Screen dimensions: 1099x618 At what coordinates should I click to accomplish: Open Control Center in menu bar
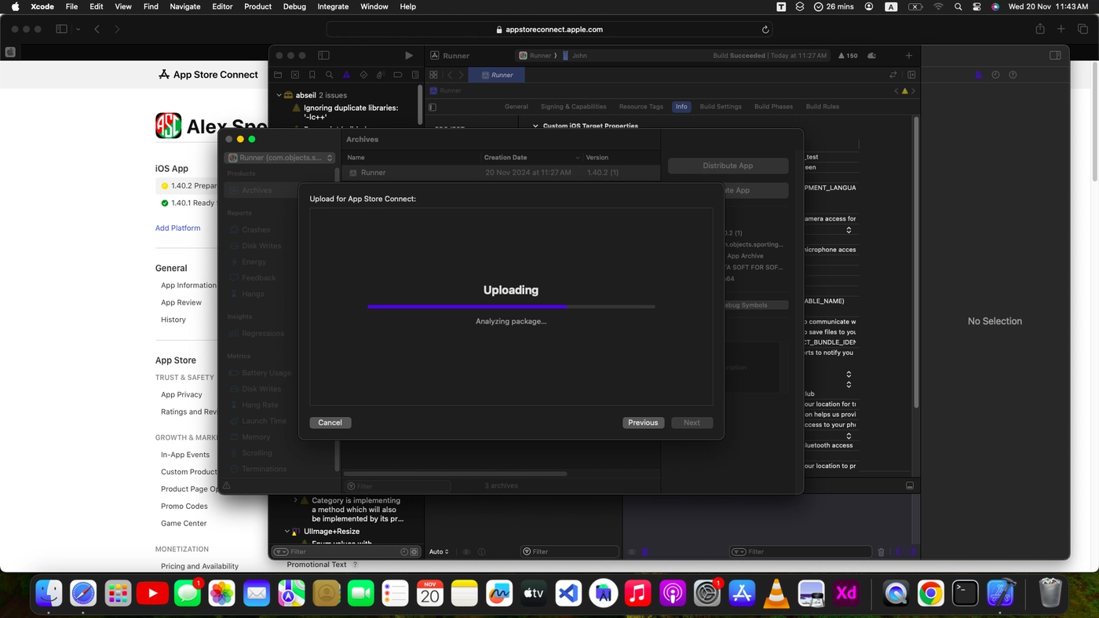[x=977, y=6]
